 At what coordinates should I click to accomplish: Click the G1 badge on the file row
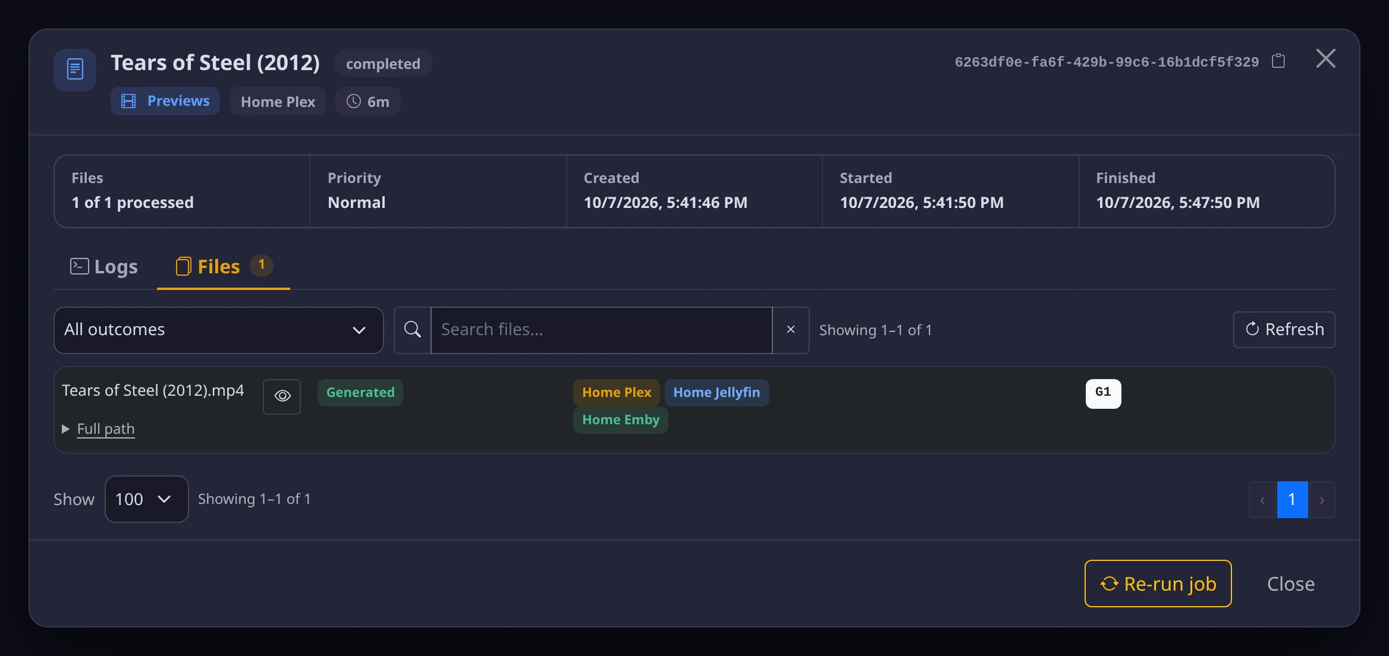pyautogui.click(x=1103, y=393)
